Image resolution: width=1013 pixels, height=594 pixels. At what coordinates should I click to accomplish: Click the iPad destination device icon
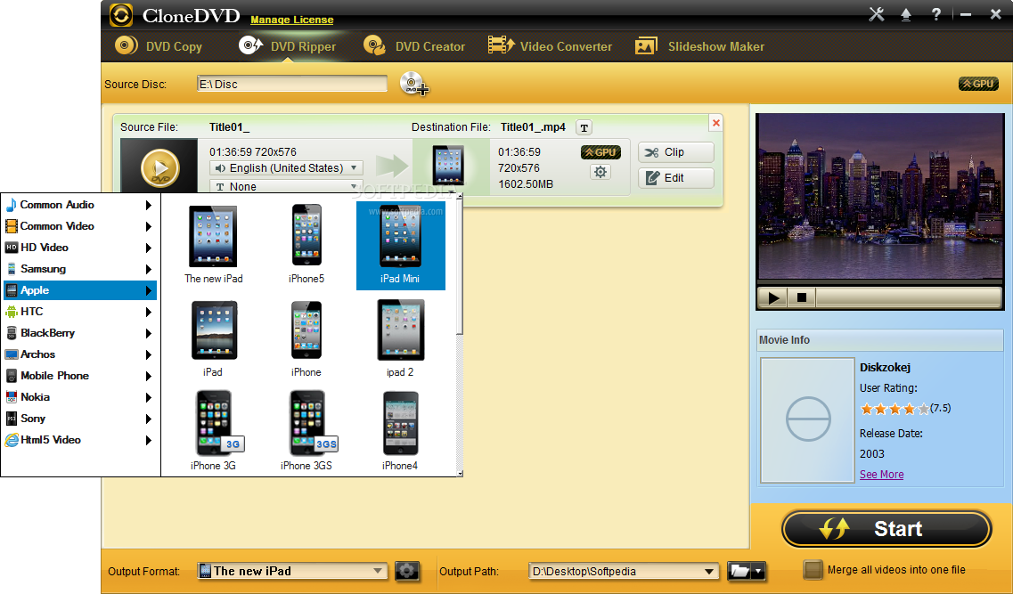[x=448, y=166]
